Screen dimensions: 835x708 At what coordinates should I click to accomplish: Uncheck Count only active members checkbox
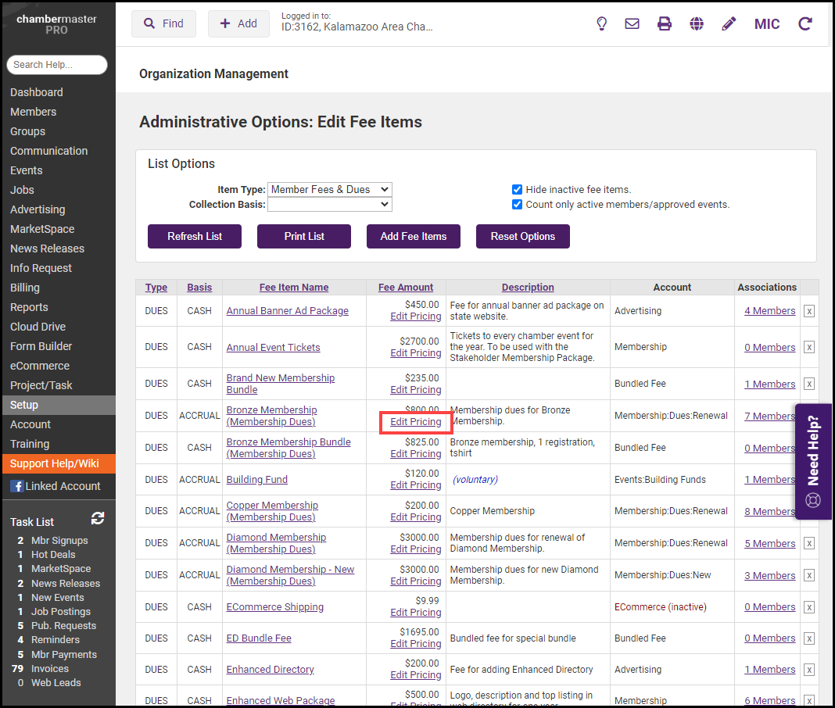pos(517,205)
